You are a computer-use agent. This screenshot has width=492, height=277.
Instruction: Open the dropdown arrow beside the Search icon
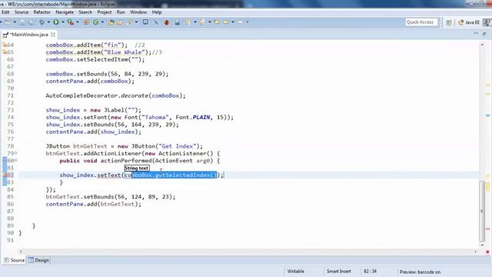tap(136, 22)
